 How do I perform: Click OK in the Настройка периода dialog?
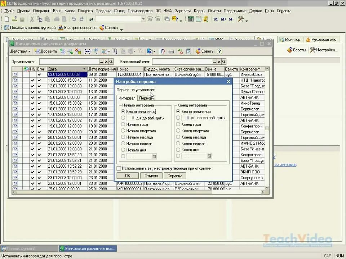point(128,176)
